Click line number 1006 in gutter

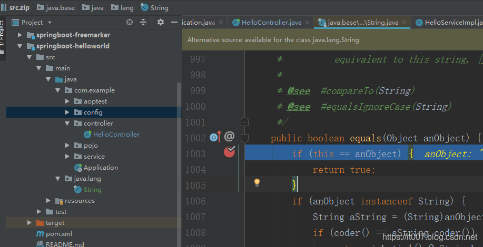(x=195, y=201)
